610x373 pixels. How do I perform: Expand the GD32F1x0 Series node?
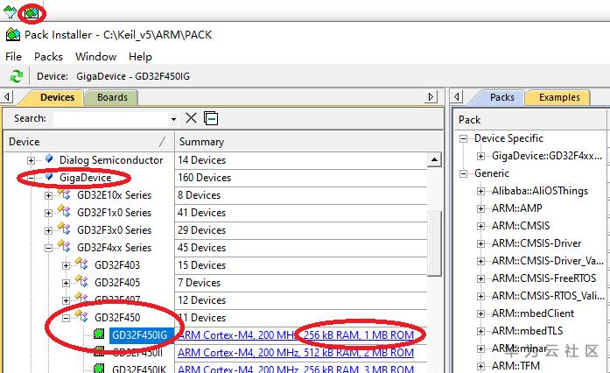(x=48, y=213)
